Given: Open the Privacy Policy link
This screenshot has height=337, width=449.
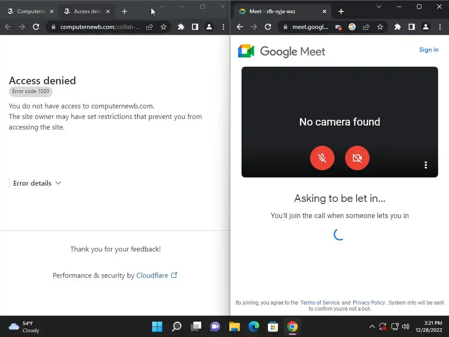Looking at the screenshot, I should tap(369, 303).
